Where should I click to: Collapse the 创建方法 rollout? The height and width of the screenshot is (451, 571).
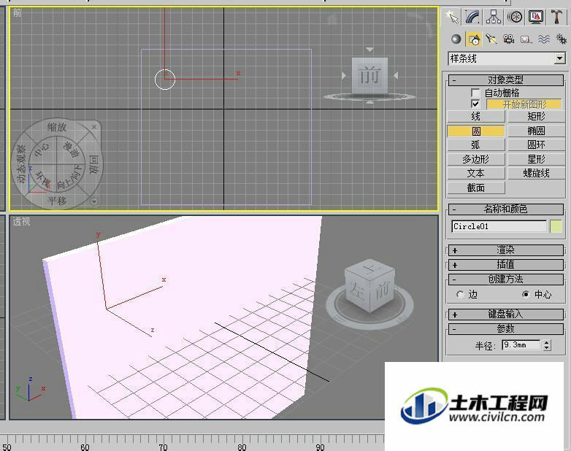pyautogui.click(x=506, y=280)
